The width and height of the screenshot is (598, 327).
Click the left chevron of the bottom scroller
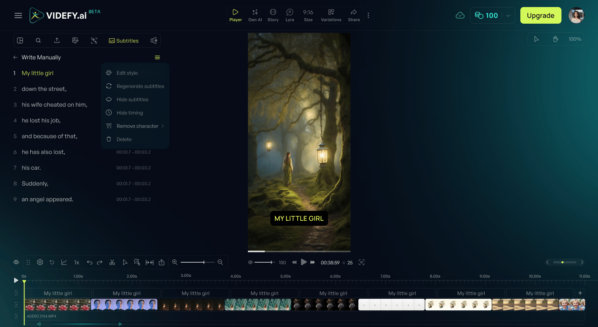tap(547, 262)
